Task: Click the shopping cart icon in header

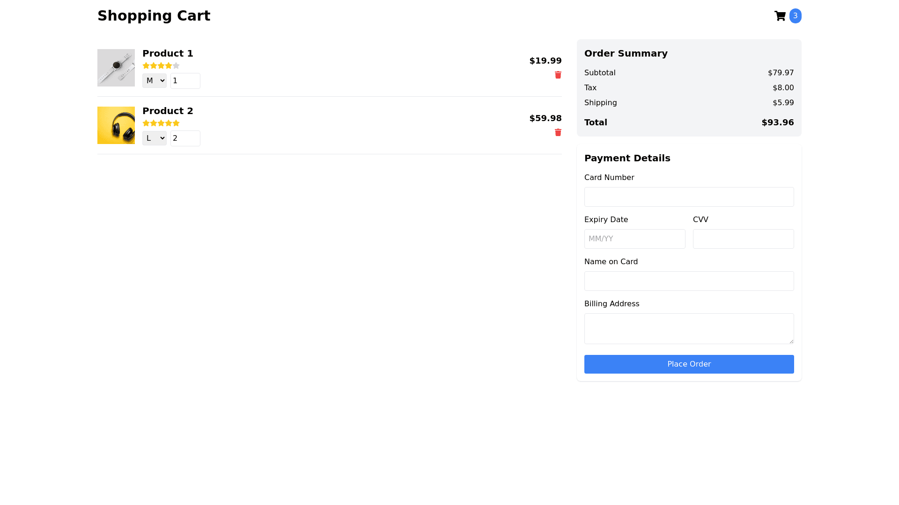Action: coord(780,16)
